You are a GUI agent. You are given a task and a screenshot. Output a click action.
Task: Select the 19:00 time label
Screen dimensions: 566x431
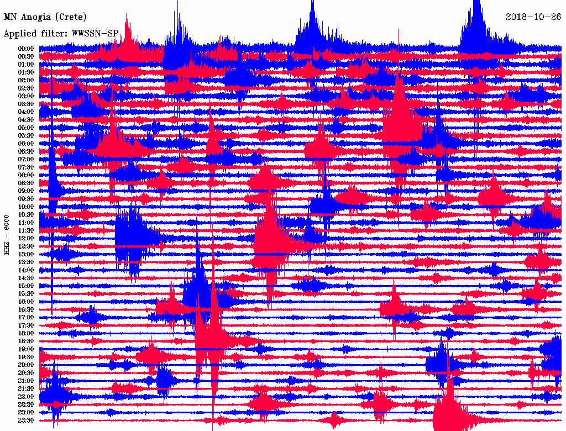tap(26, 349)
